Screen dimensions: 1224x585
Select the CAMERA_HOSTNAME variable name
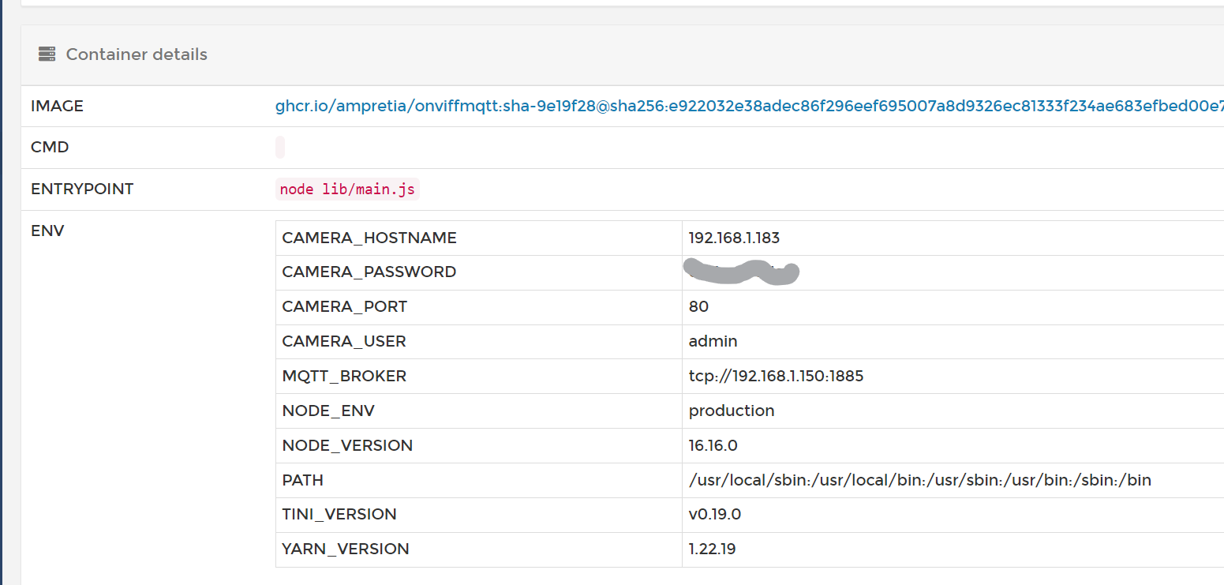pos(369,238)
